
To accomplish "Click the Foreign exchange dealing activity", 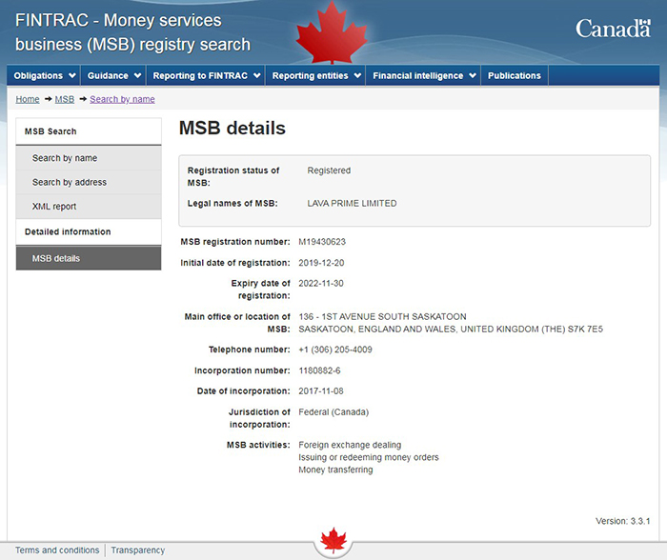I will point(350,445).
